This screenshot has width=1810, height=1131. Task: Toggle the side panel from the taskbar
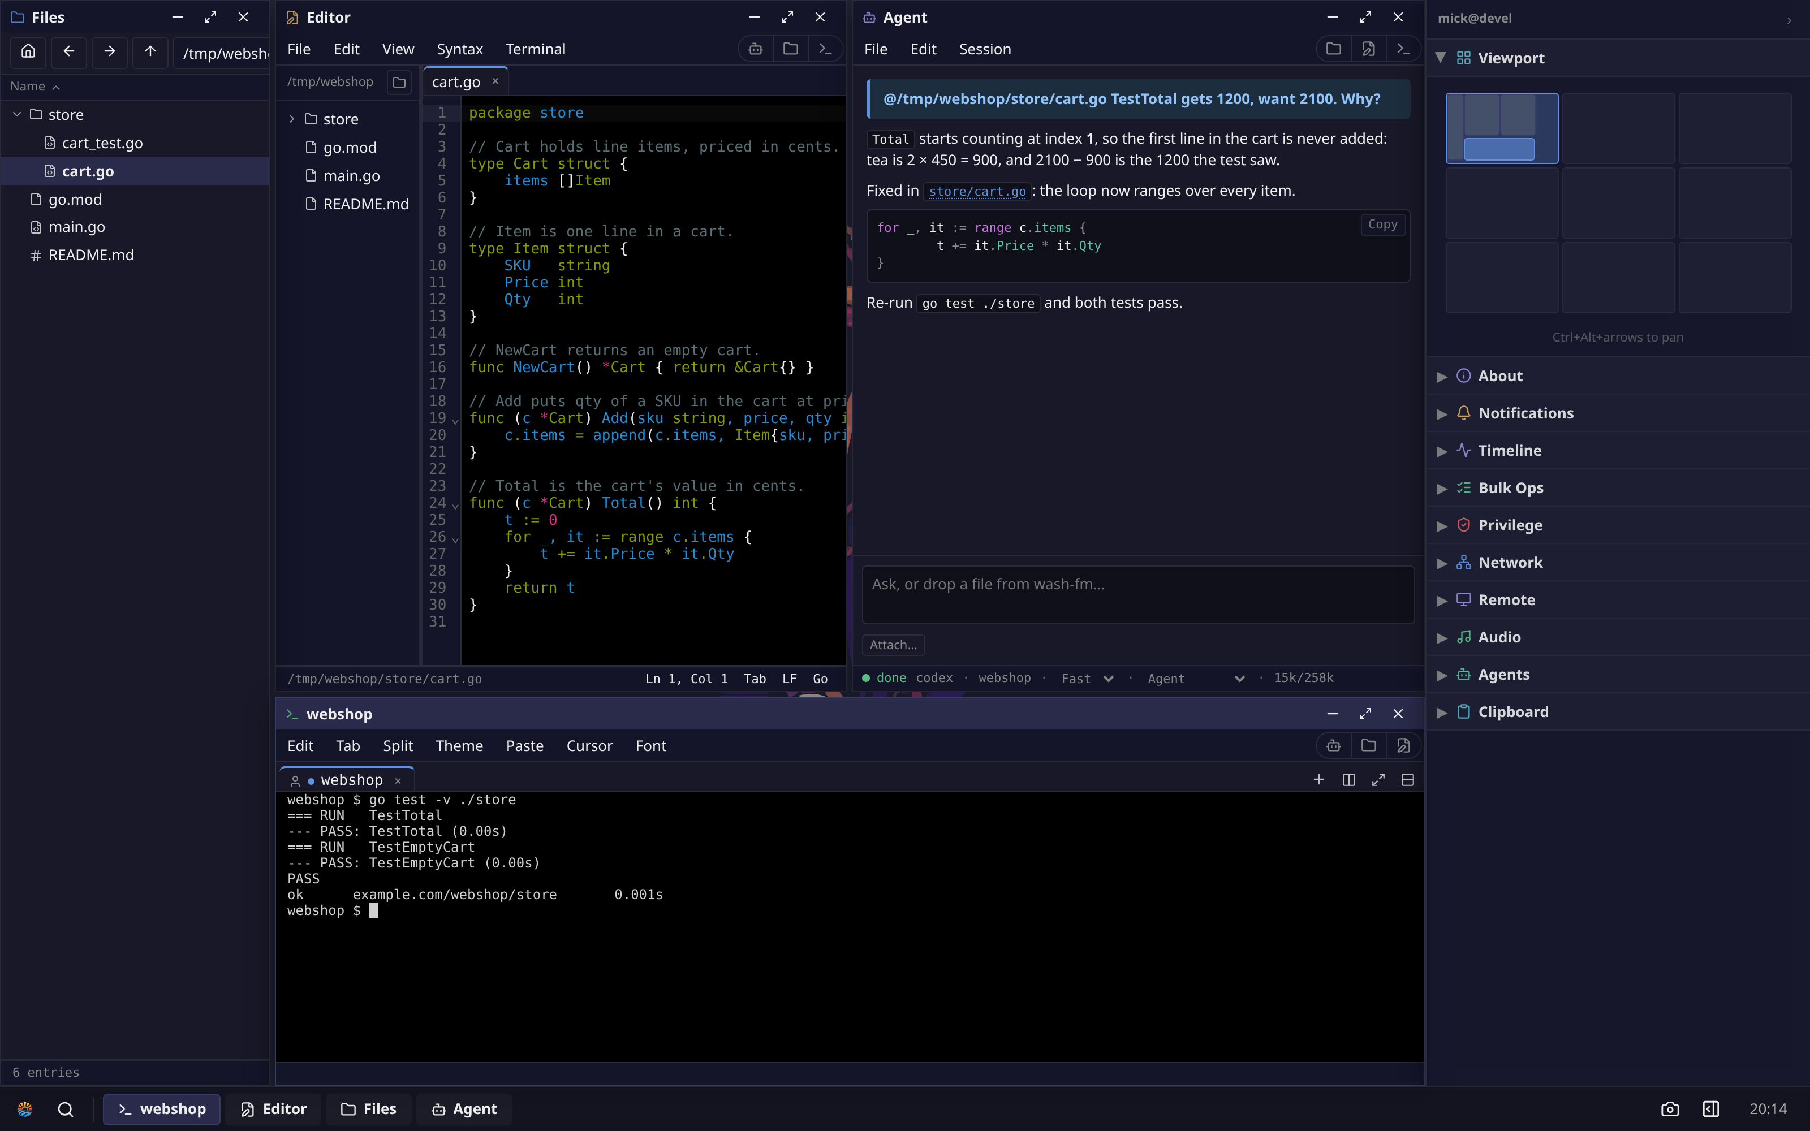click(x=1711, y=1110)
